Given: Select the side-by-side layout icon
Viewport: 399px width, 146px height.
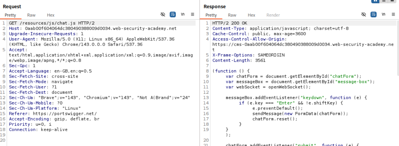Looking at the screenshot, I should click(375, 1).
